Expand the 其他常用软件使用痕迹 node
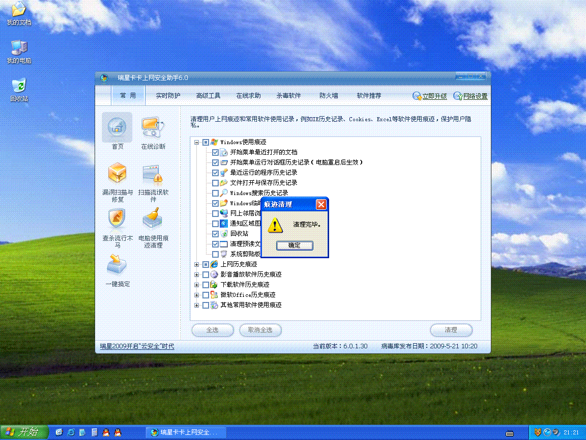This screenshot has width=586, height=440. pyautogui.click(x=196, y=306)
